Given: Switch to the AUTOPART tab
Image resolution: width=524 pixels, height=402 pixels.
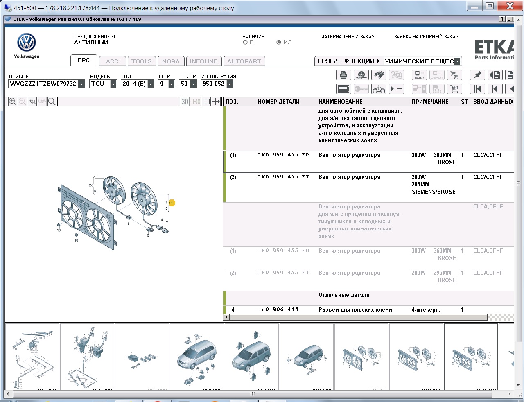Looking at the screenshot, I should pyautogui.click(x=244, y=61).
